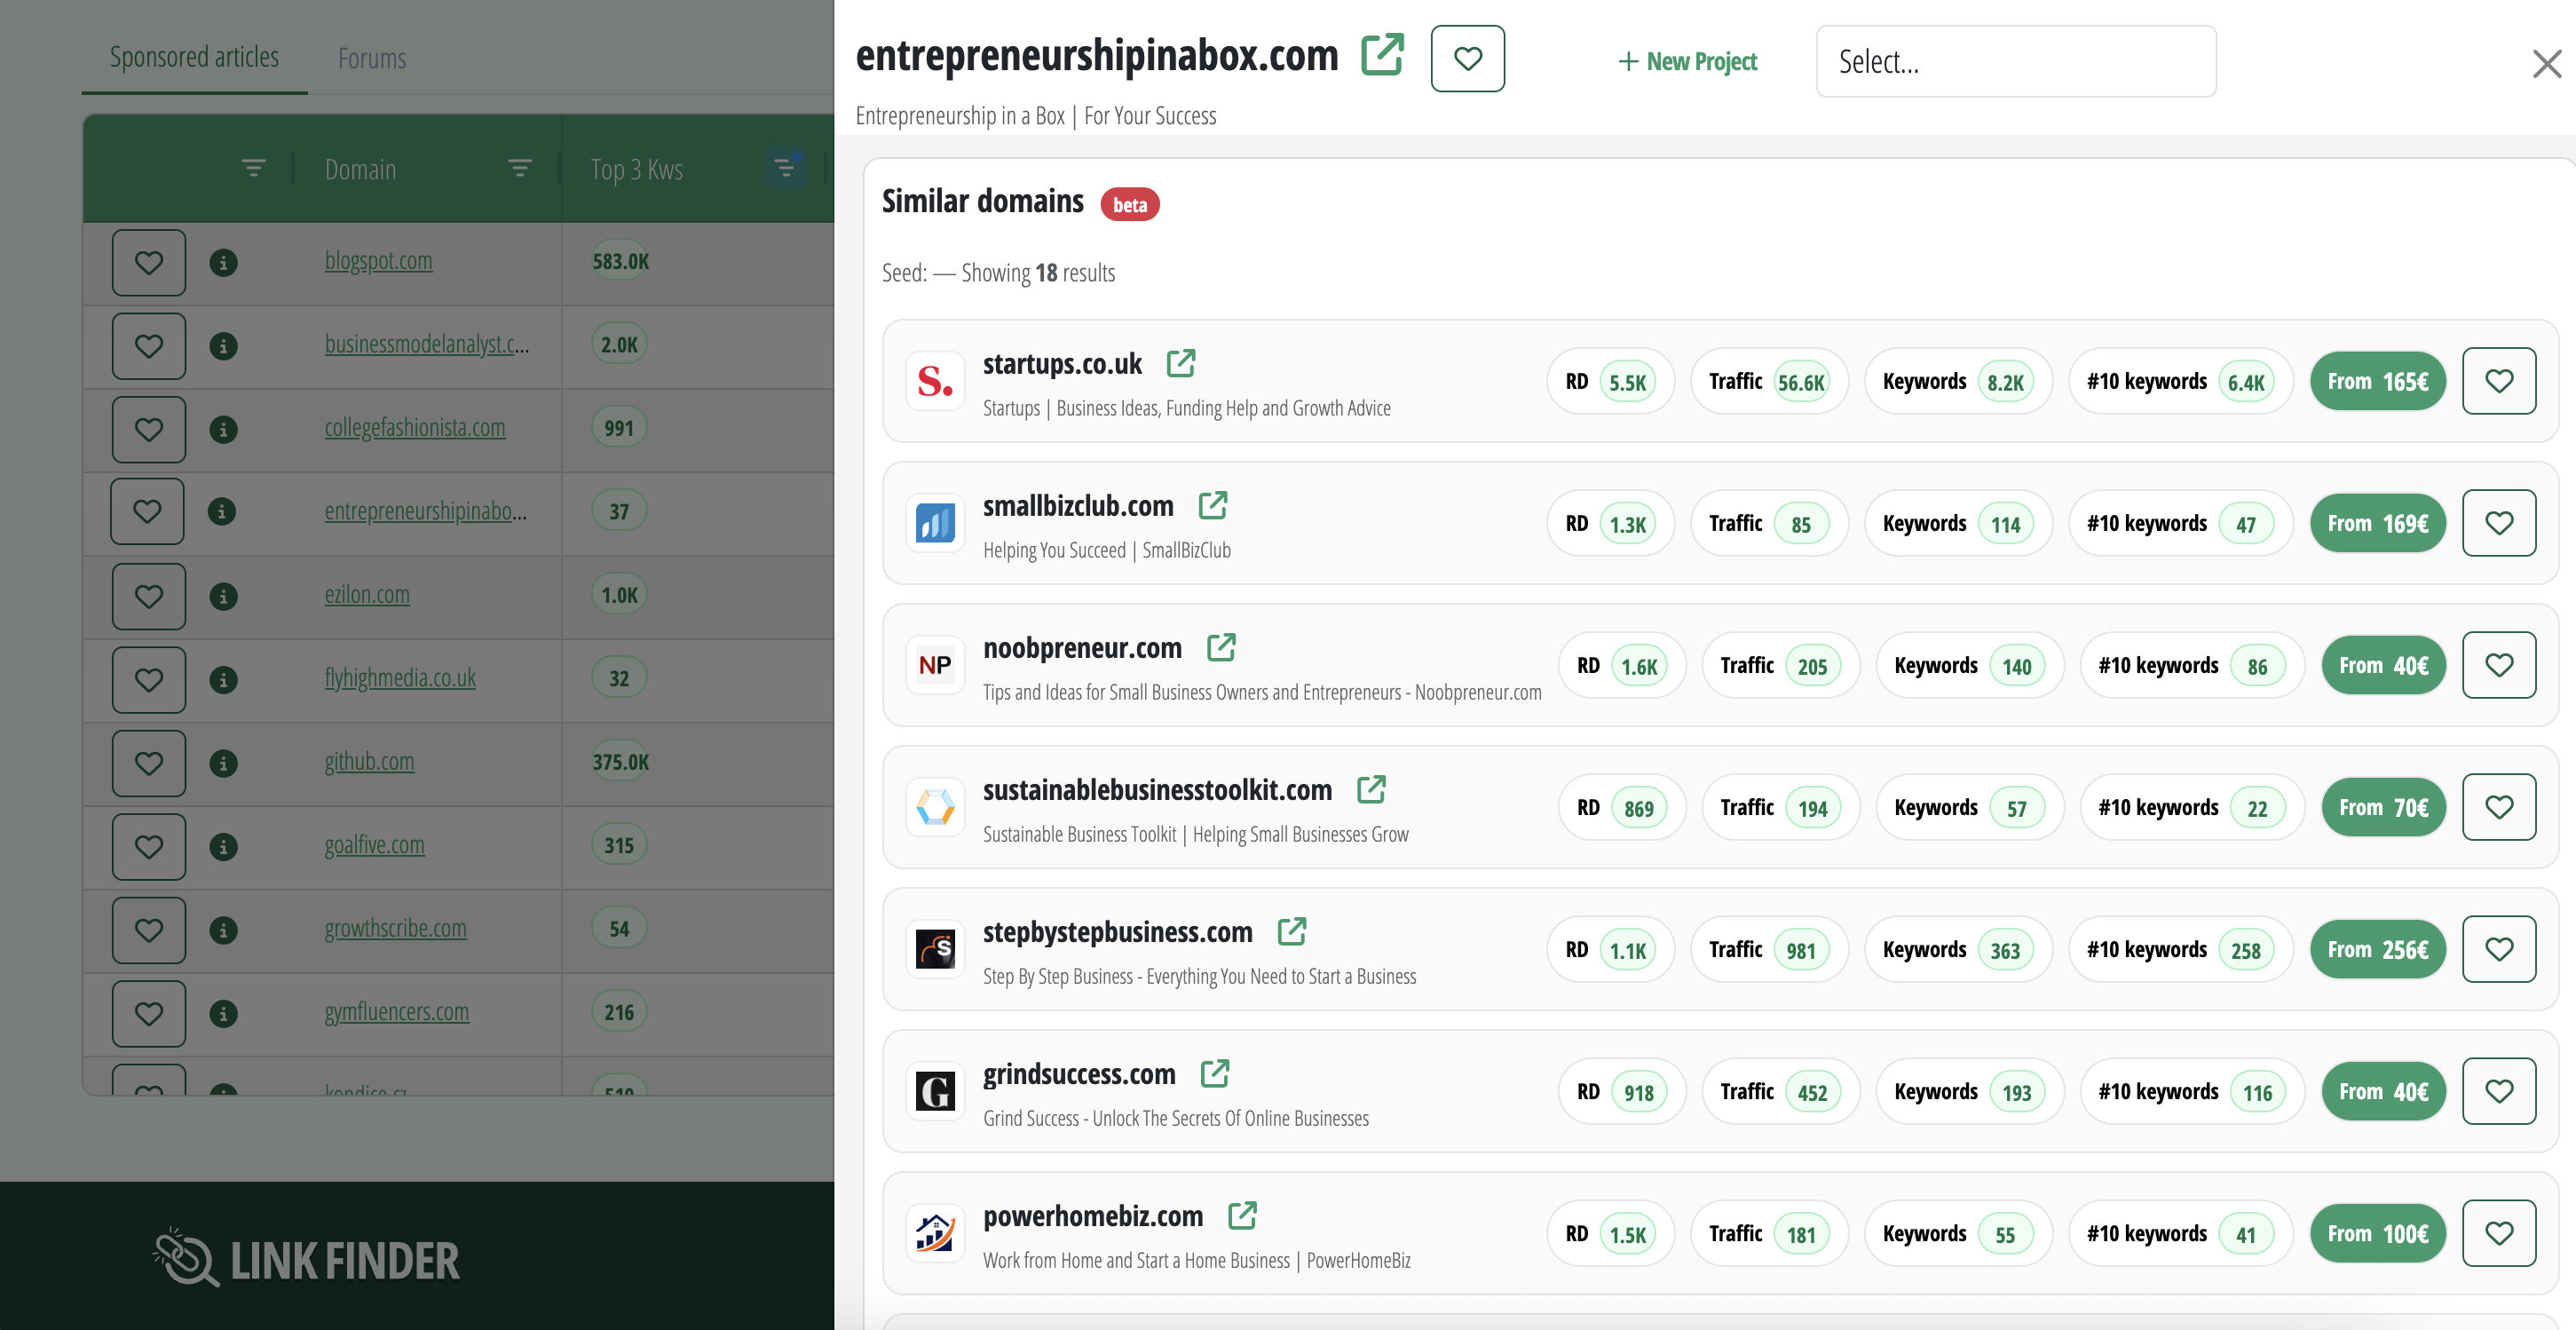This screenshot has width=2576, height=1330.
Task: Show info for growthscribe.com row
Action: 223,930
